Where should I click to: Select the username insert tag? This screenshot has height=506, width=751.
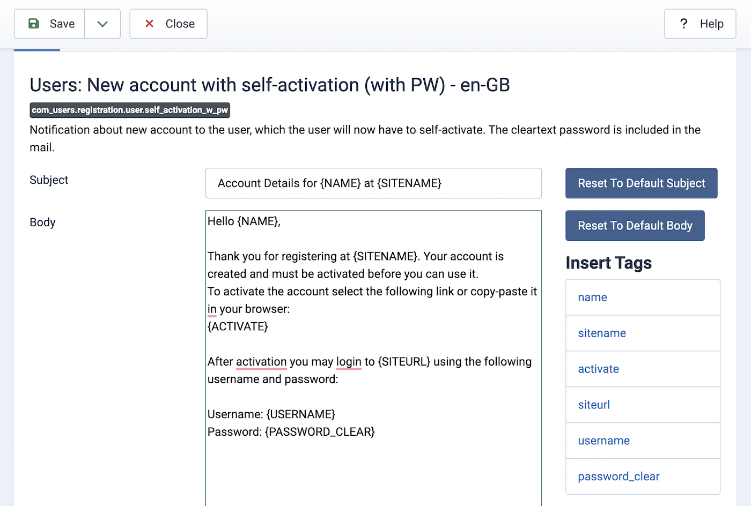tap(603, 441)
